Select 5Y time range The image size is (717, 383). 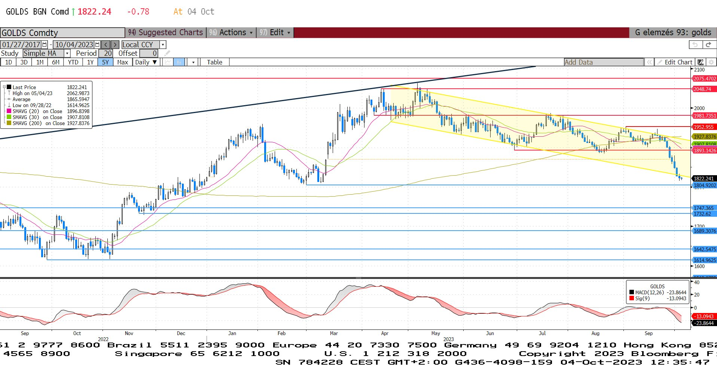[x=106, y=62]
